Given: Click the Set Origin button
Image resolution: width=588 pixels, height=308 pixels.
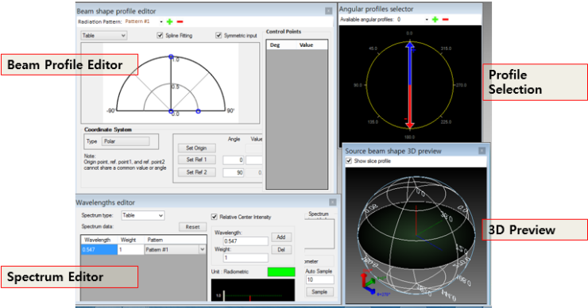Looking at the screenshot, I should click(x=196, y=148).
